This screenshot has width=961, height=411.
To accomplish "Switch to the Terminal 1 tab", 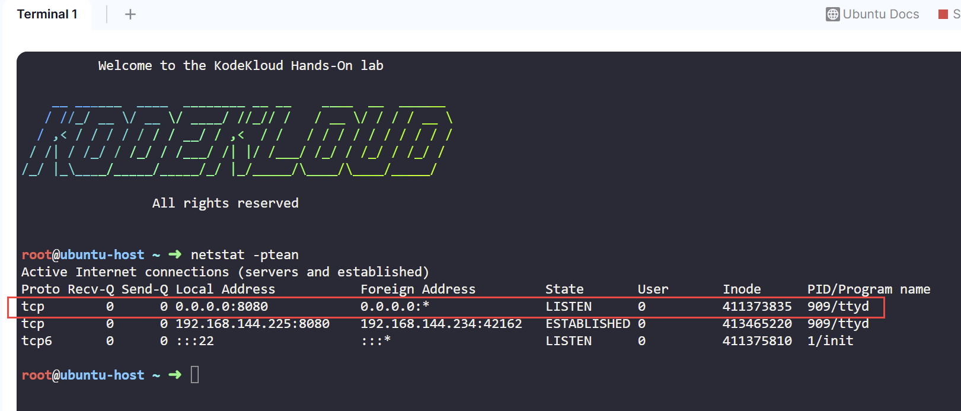I will (47, 14).
